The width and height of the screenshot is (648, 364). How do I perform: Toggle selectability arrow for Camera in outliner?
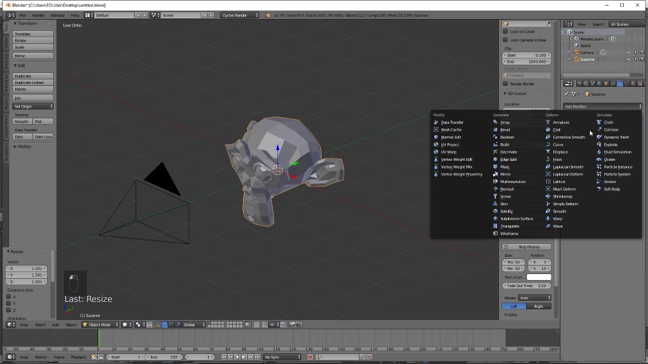(x=635, y=52)
